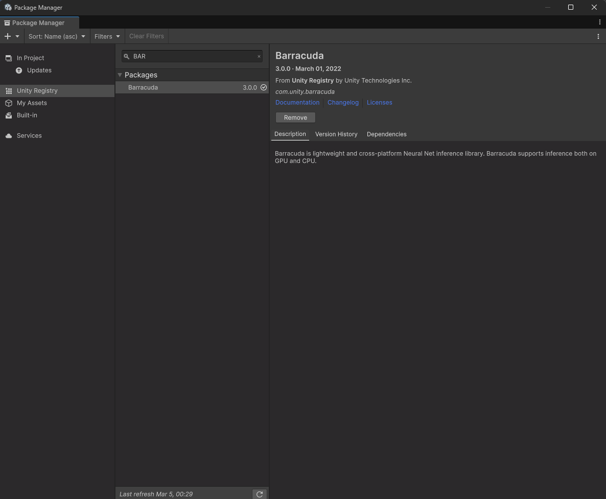Screen dimensions: 606x499
Task: Clear the search field with the x icon
Action: (259, 56)
